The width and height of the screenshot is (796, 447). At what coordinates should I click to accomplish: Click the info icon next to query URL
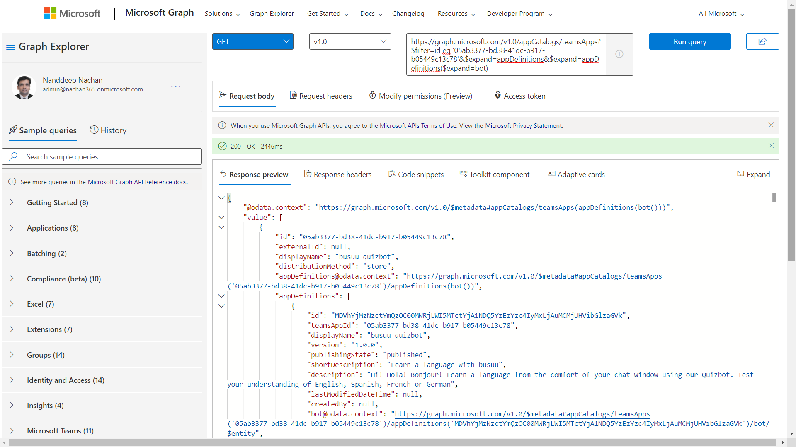pos(619,54)
